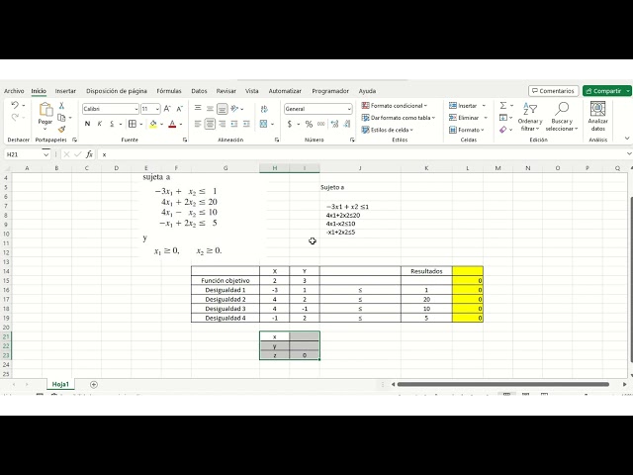Select the Función objetivo cell

[226, 280]
